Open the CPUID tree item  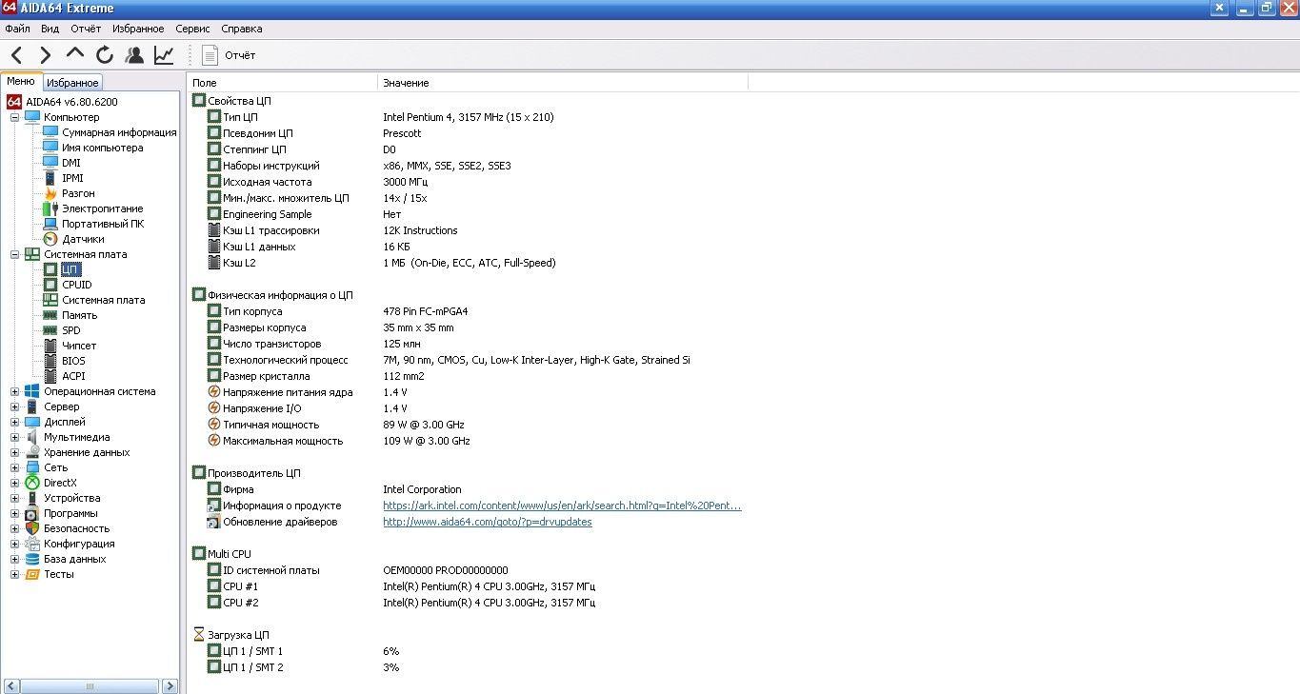point(77,285)
